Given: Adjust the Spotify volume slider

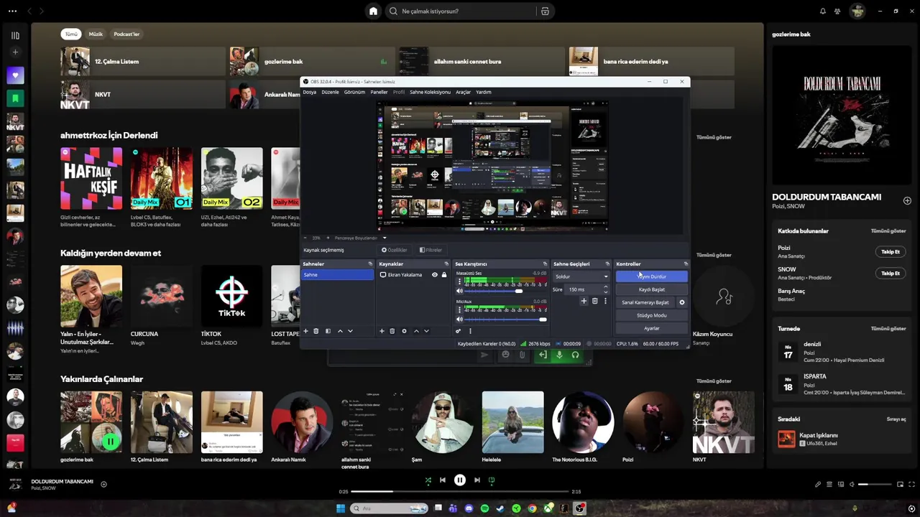Looking at the screenshot, I should pyautogui.click(x=875, y=485).
